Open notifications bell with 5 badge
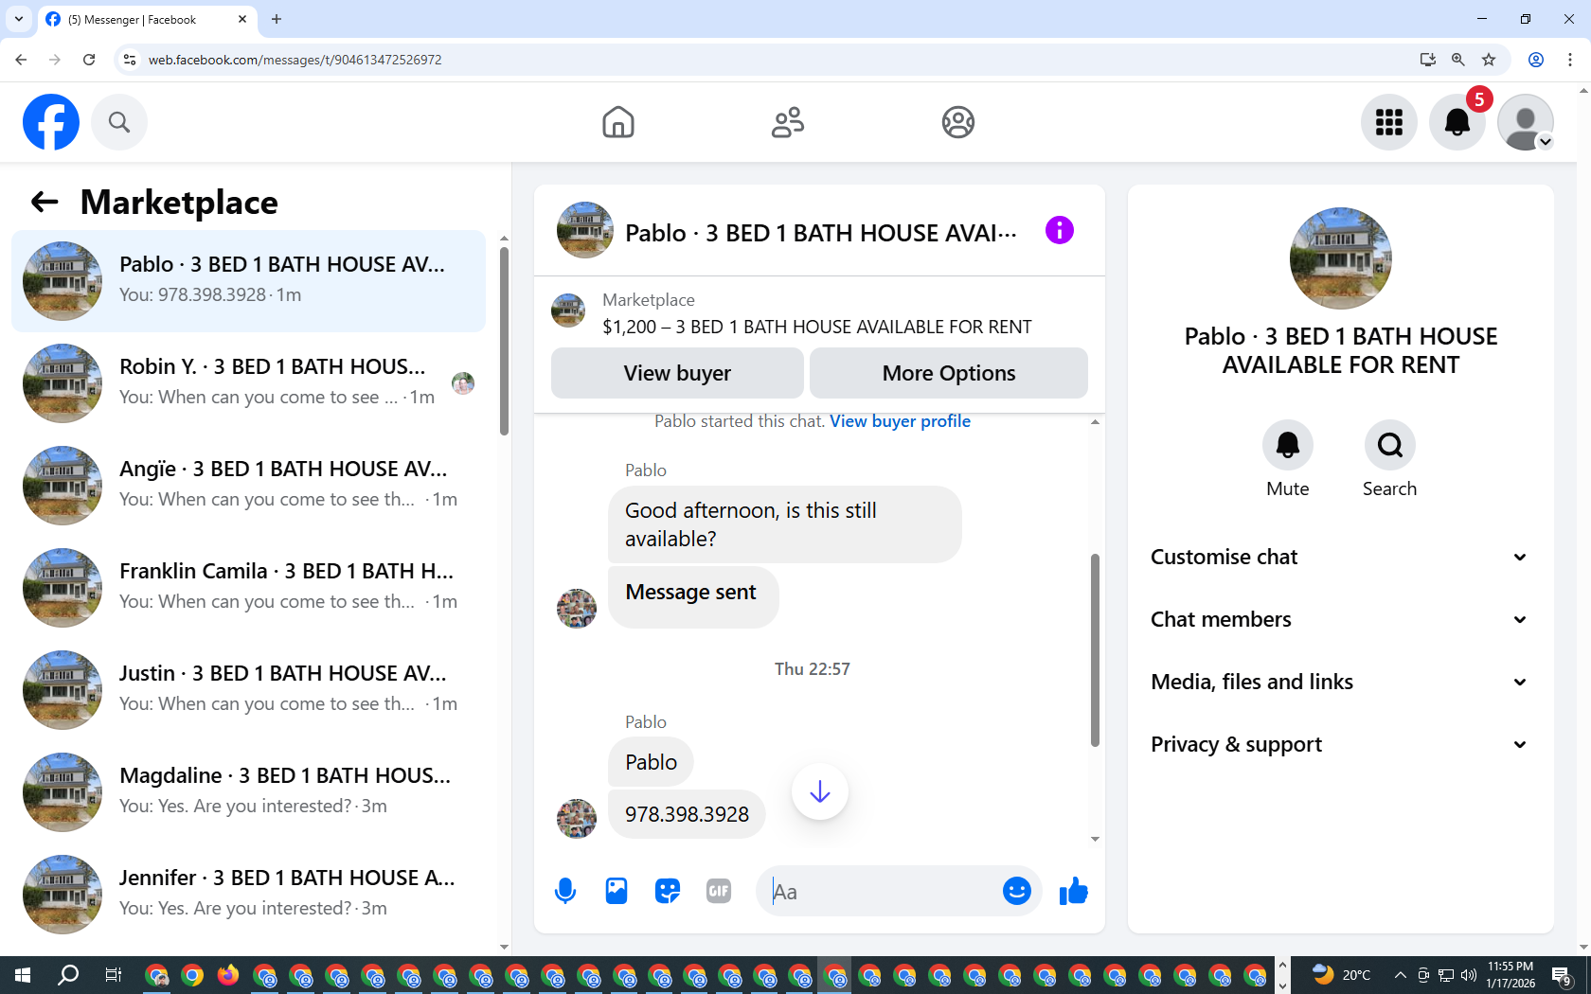This screenshot has height=994, width=1591. point(1457,122)
